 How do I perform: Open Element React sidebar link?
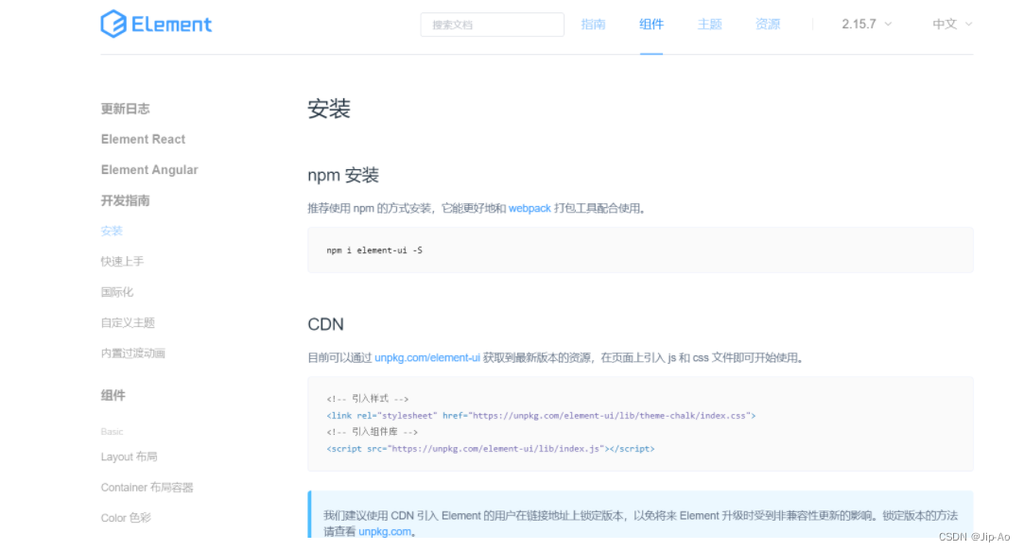coord(143,139)
